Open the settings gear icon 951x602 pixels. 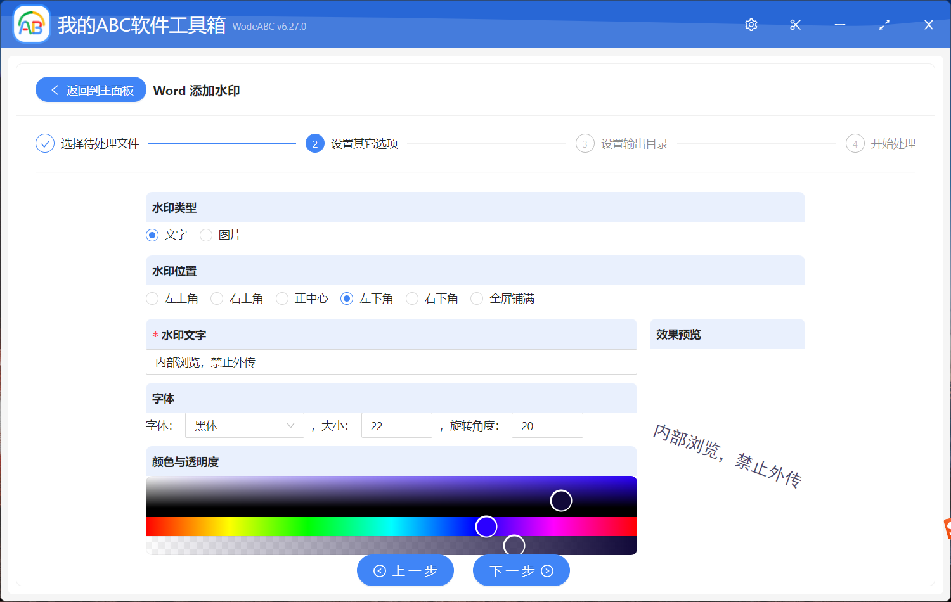pos(751,25)
